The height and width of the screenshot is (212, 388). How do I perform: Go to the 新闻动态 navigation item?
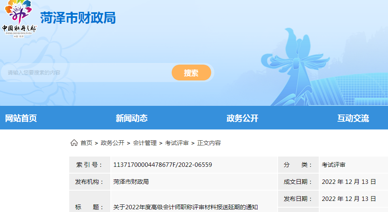point(131,118)
